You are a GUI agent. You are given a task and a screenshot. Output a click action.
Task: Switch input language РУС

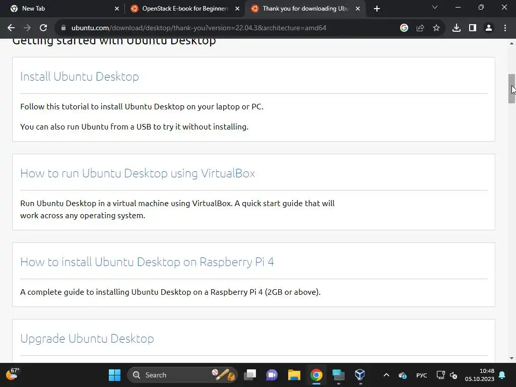422,375
